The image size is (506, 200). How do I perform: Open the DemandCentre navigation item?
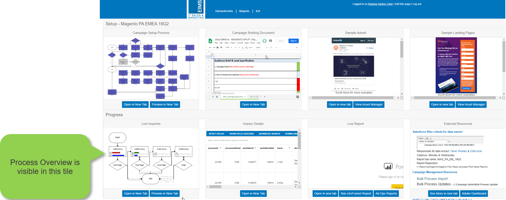224,11
